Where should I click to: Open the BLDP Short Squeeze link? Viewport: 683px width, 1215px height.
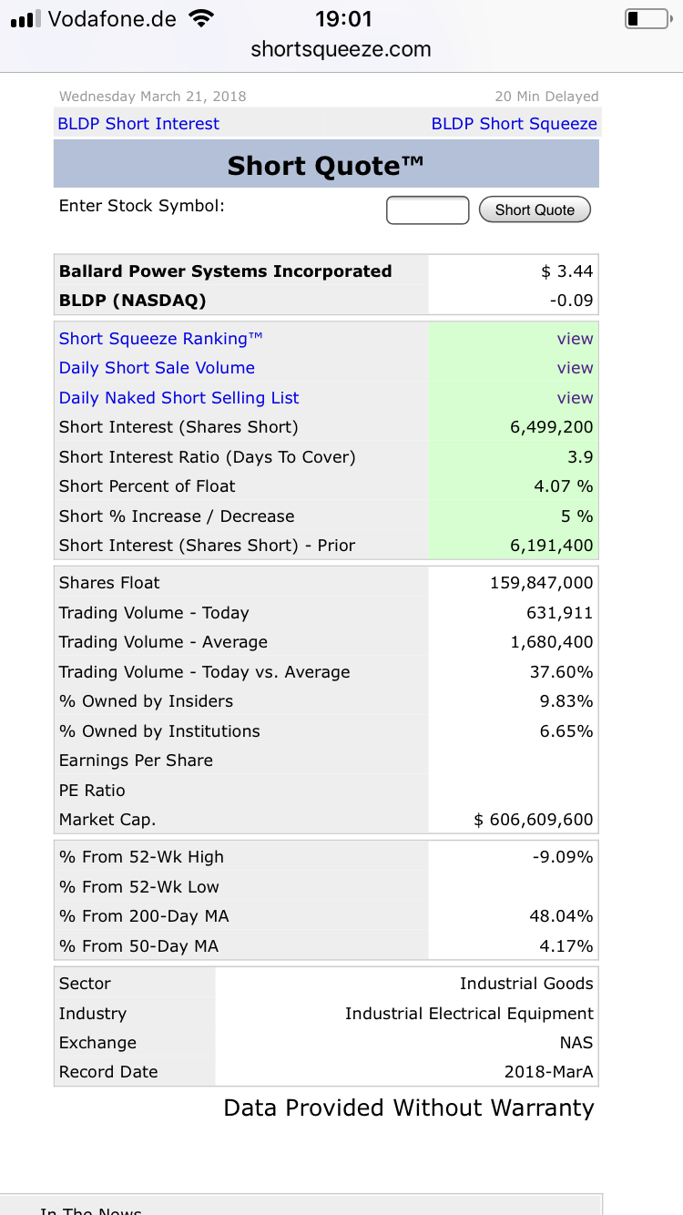(514, 124)
